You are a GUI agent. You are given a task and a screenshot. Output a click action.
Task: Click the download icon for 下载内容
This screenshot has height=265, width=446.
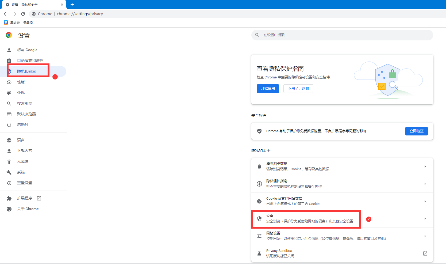tap(9, 151)
